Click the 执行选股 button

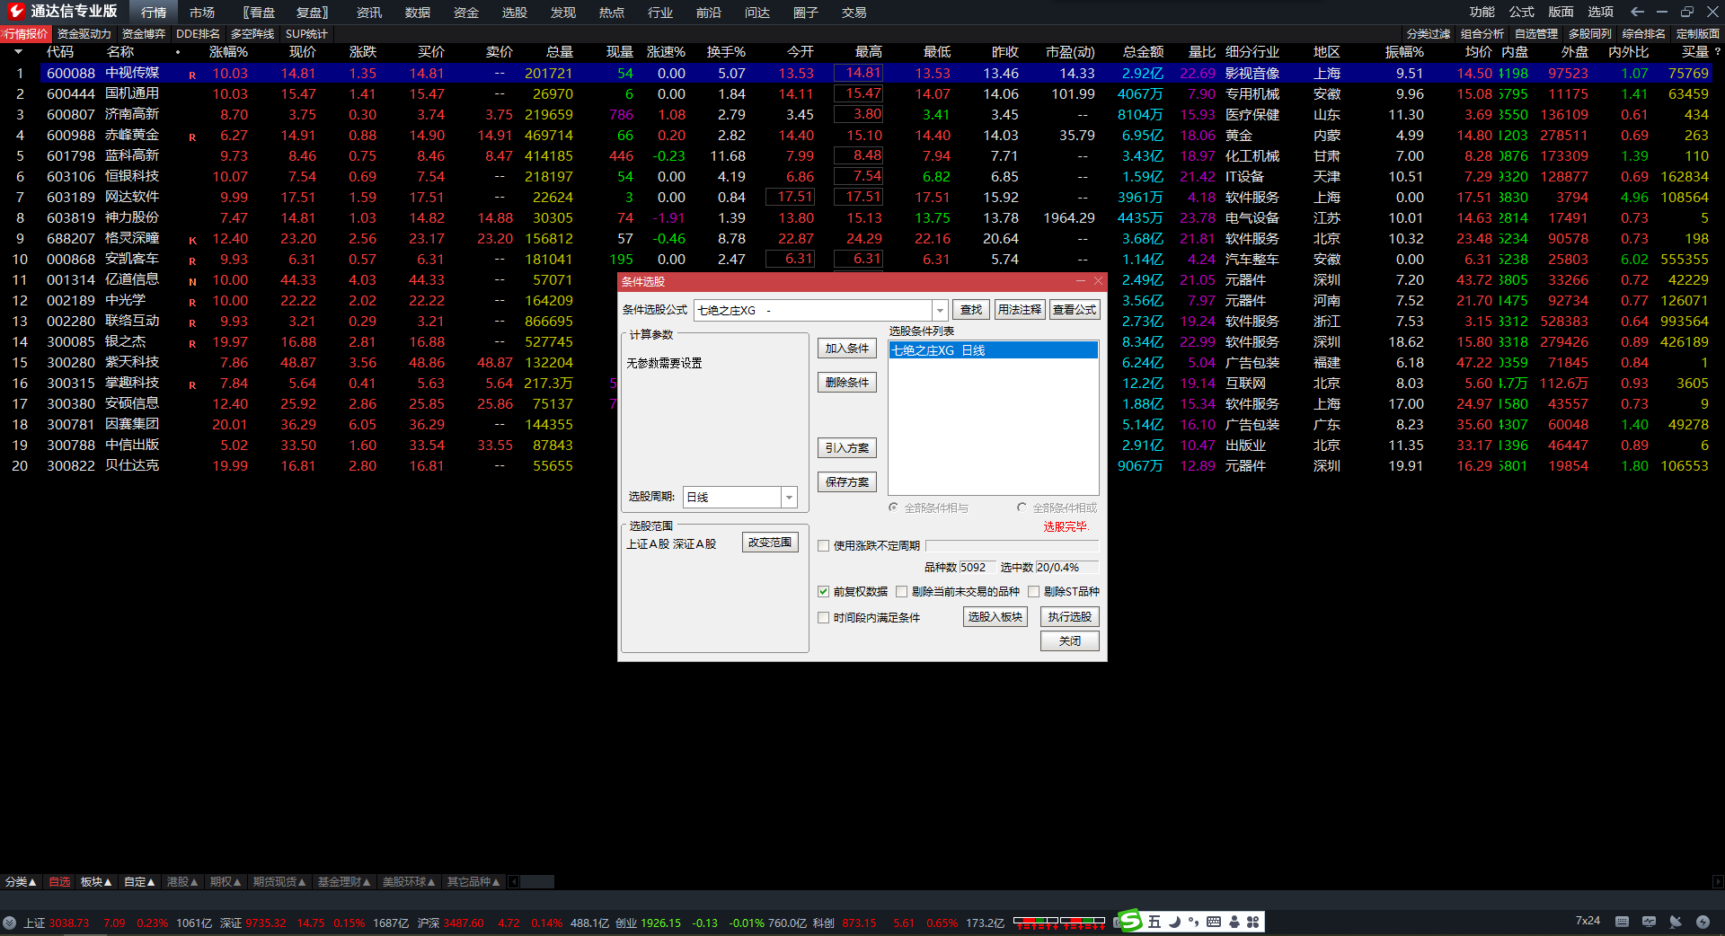[1069, 617]
